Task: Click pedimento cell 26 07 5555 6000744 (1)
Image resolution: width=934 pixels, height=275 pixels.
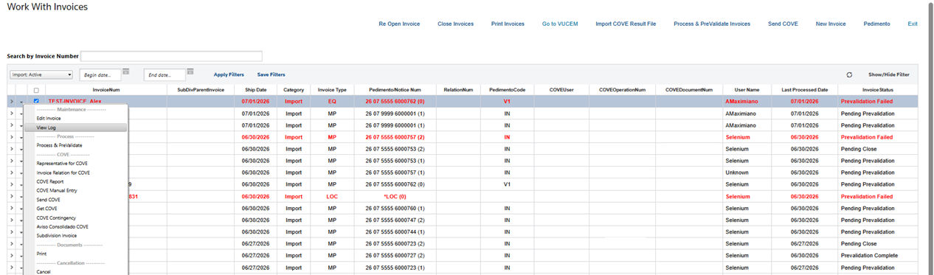Action: click(395, 232)
